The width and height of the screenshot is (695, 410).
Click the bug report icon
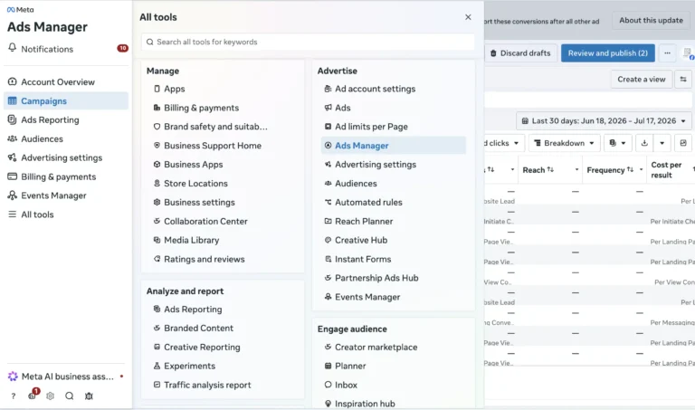click(89, 396)
